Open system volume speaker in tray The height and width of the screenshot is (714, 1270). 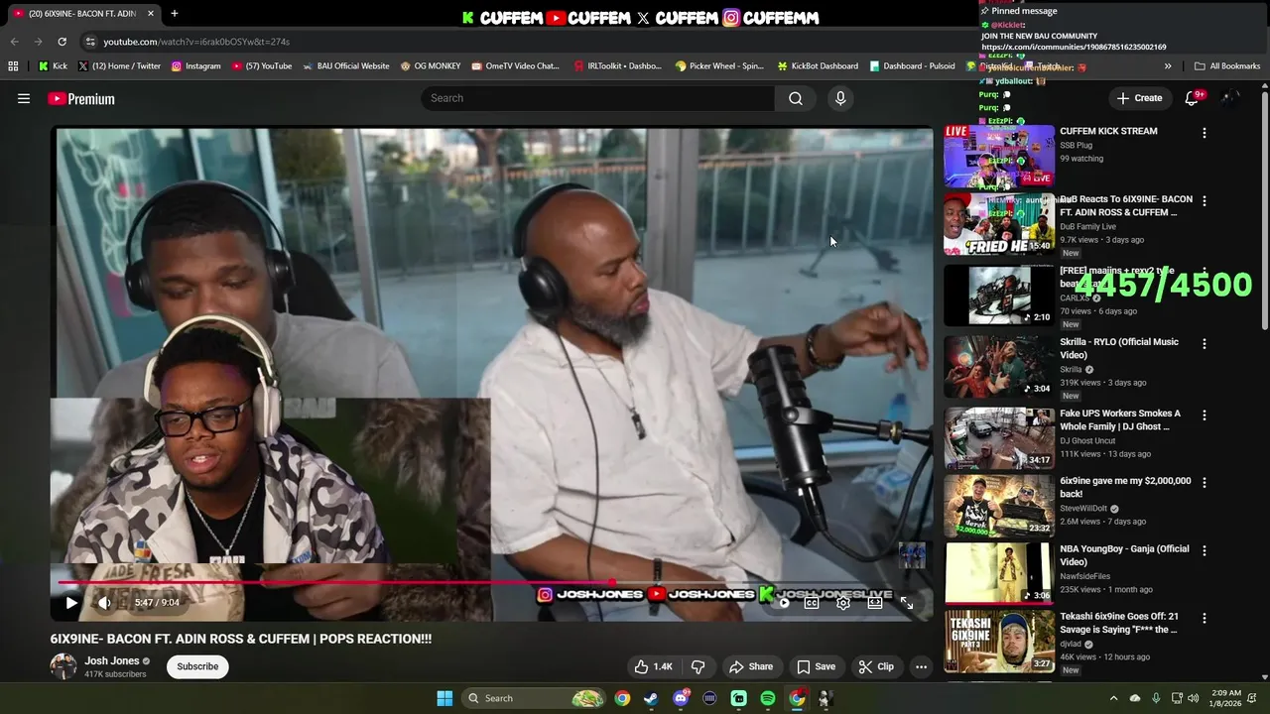(x=1194, y=698)
